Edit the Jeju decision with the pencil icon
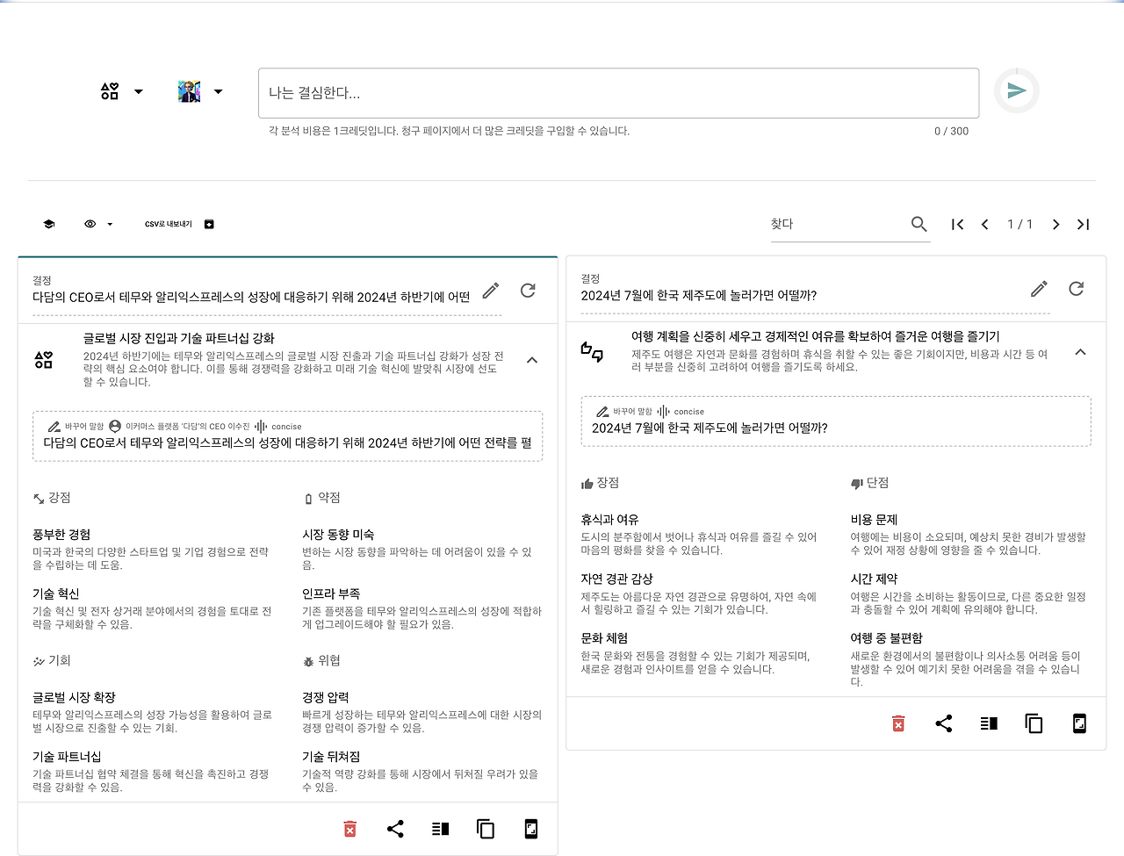 tap(1039, 287)
